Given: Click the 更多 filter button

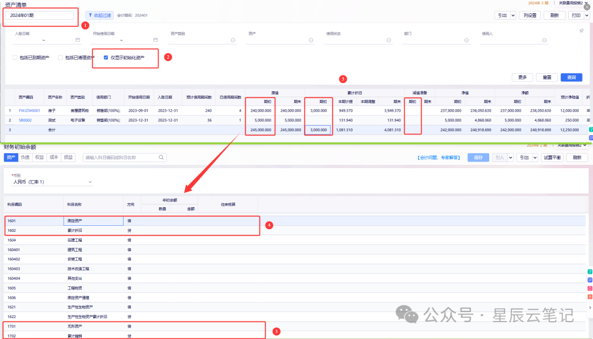Looking at the screenshot, I should [x=522, y=77].
